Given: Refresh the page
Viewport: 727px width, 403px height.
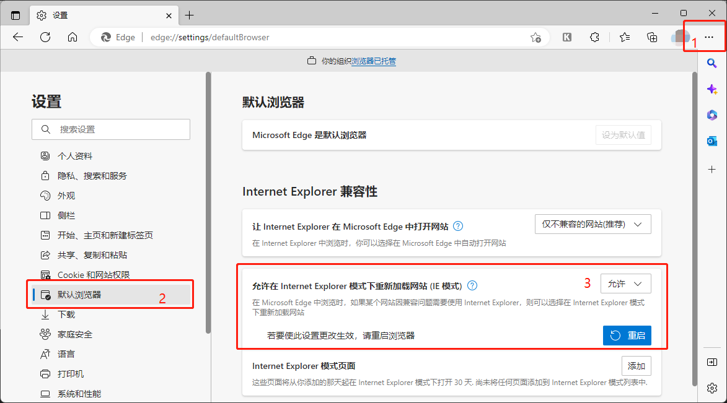Looking at the screenshot, I should pos(45,37).
